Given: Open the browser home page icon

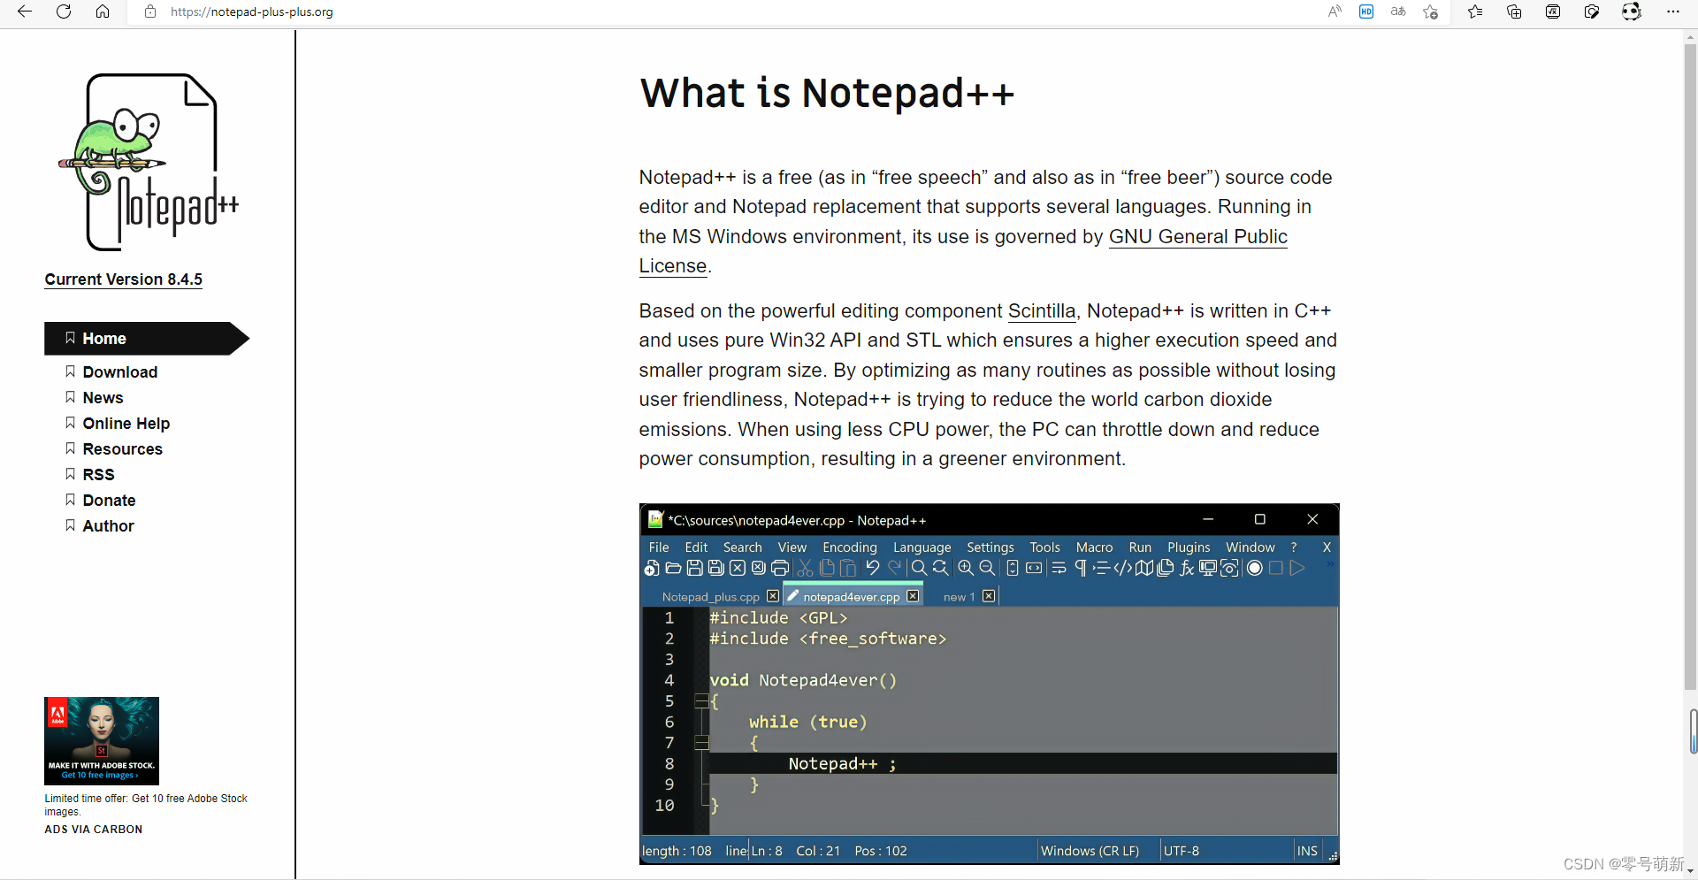Looking at the screenshot, I should point(103,11).
